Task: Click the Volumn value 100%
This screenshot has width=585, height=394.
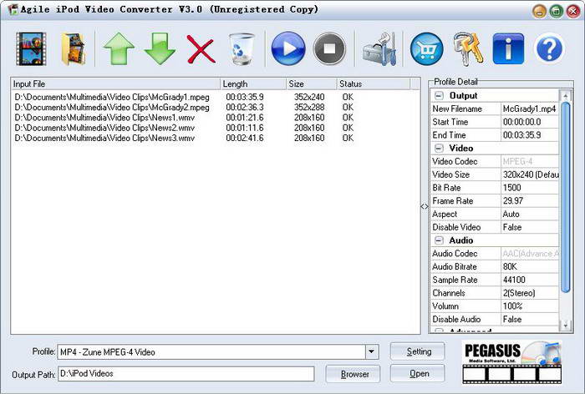Action: pos(529,306)
